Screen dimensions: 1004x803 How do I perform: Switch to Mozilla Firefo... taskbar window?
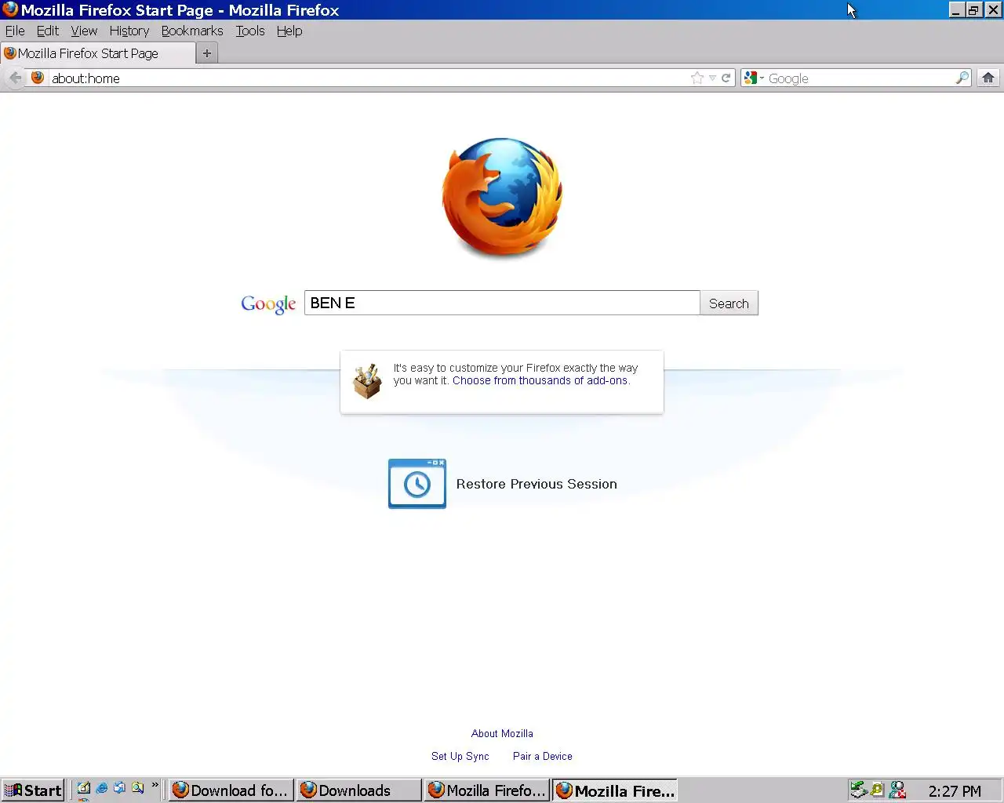pos(487,790)
